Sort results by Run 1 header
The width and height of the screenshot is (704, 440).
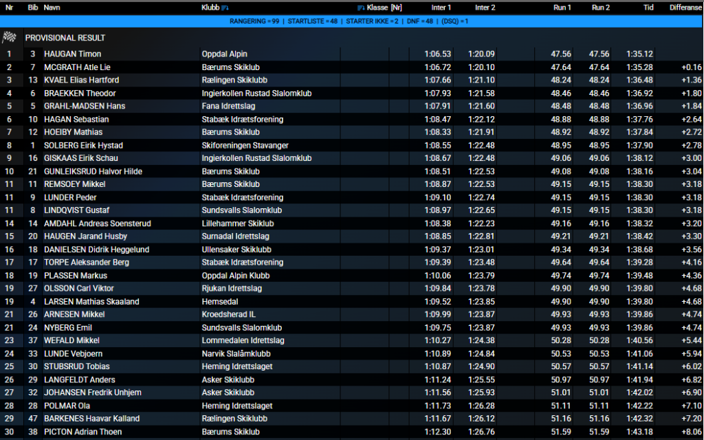(562, 8)
